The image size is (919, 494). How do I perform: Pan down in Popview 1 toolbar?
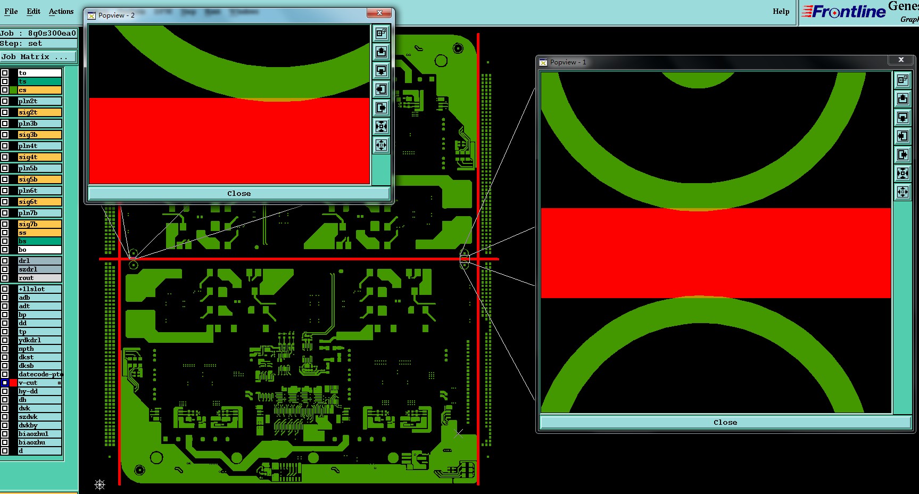[x=903, y=117]
